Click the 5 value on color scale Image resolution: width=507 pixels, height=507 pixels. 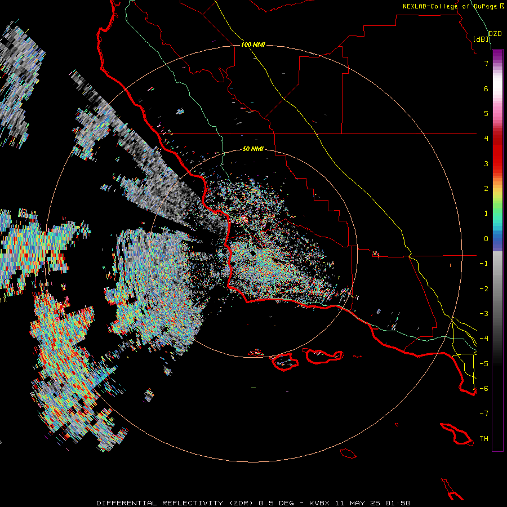pyautogui.click(x=486, y=113)
